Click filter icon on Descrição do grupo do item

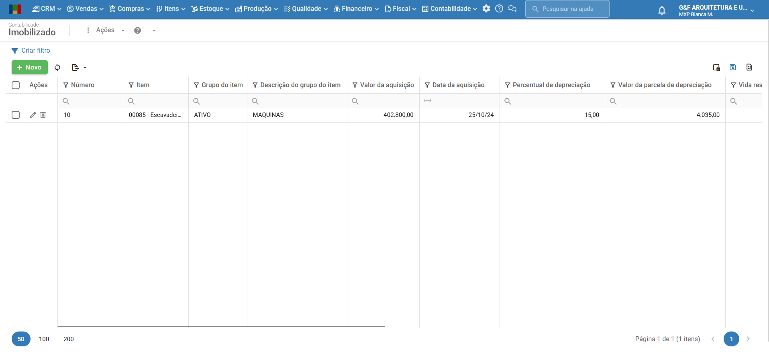coord(255,85)
